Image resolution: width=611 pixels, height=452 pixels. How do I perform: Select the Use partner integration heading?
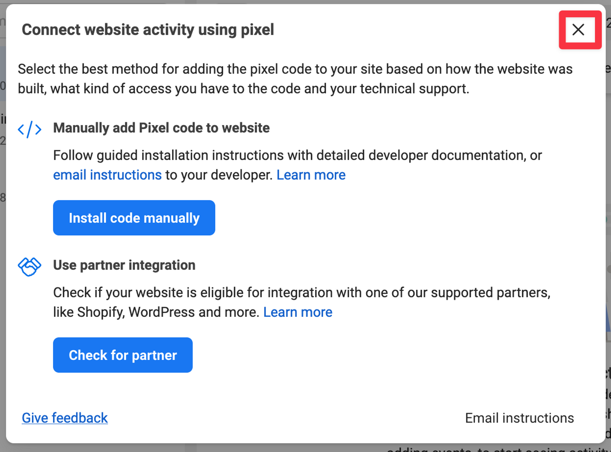124,265
